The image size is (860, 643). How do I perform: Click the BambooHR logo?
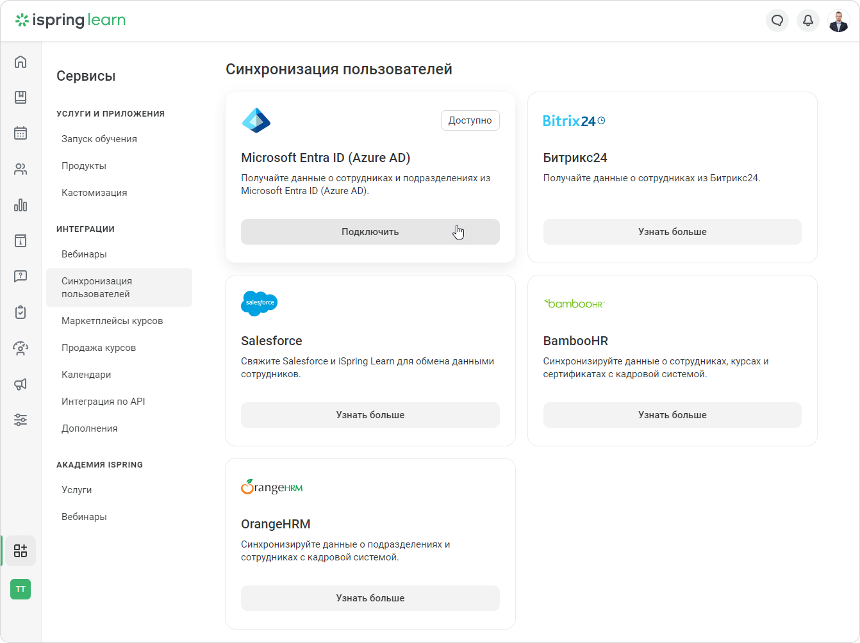point(574,304)
